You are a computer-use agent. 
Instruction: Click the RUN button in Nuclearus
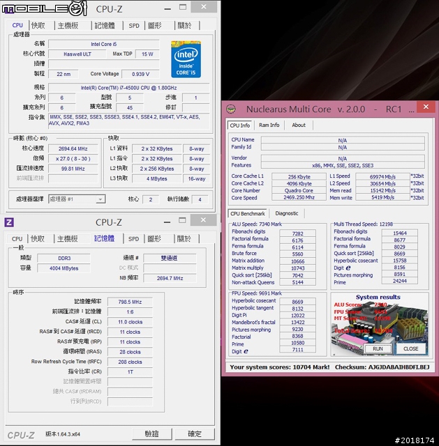(x=378, y=348)
